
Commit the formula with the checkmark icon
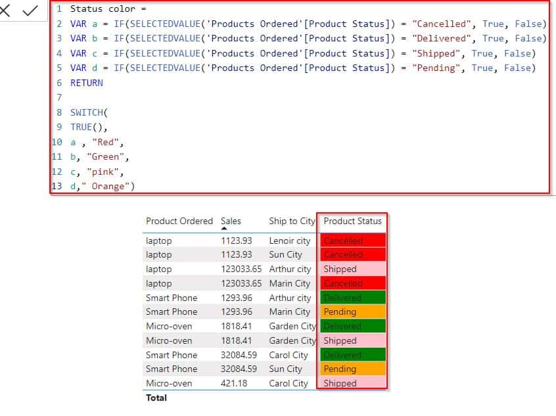point(30,11)
